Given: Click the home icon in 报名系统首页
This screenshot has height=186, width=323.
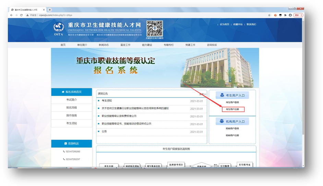Looking at the screenshot, I should tap(63, 92).
